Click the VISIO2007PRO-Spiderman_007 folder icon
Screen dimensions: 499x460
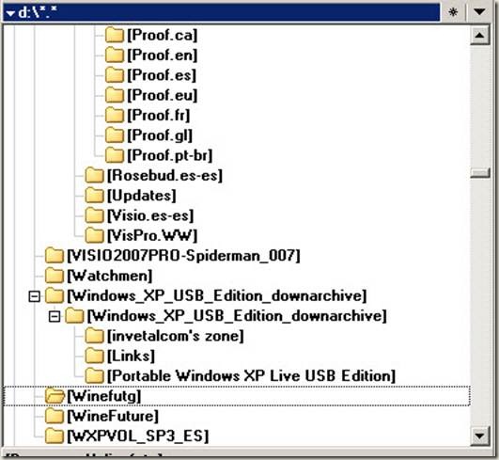coord(55,256)
